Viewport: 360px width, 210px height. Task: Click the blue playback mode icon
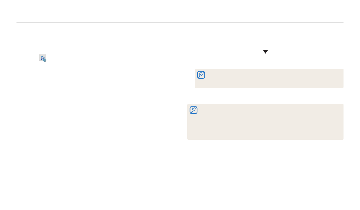(x=43, y=58)
